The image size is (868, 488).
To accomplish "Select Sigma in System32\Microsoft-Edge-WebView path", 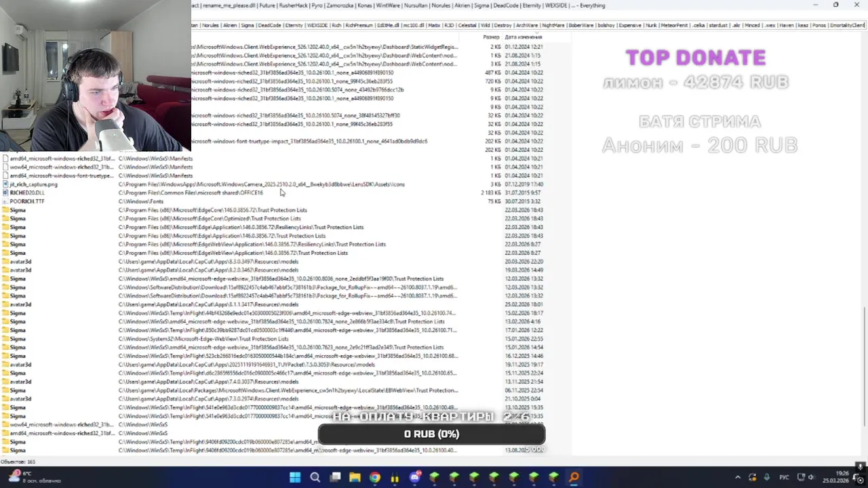I will 18,339.
